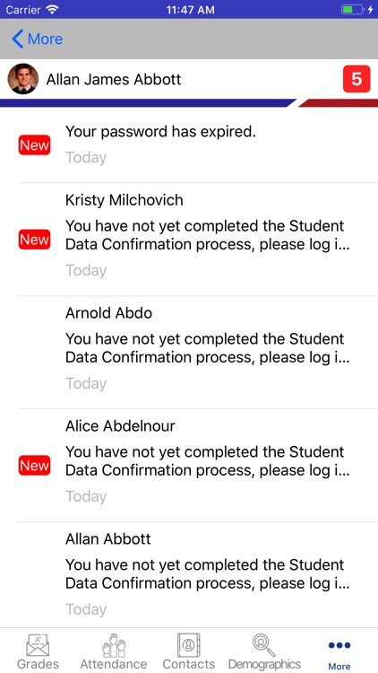
Task: Open Alice Abdelnour's notification message
Action: coord(189,465)
